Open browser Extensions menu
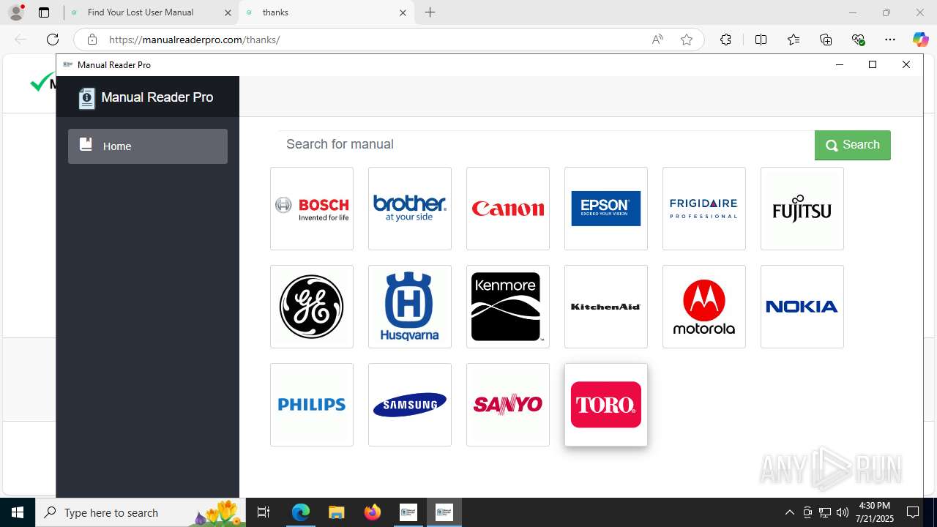The height and width of the screenshot is (527, 937). tap(725, 40)
